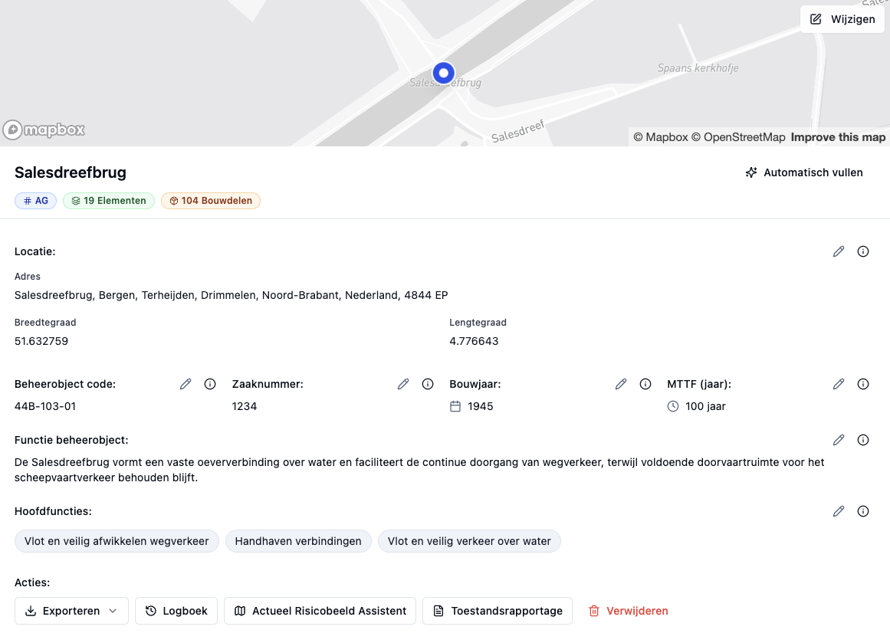Open the © Mapbox attribution link

click(661, 137)
